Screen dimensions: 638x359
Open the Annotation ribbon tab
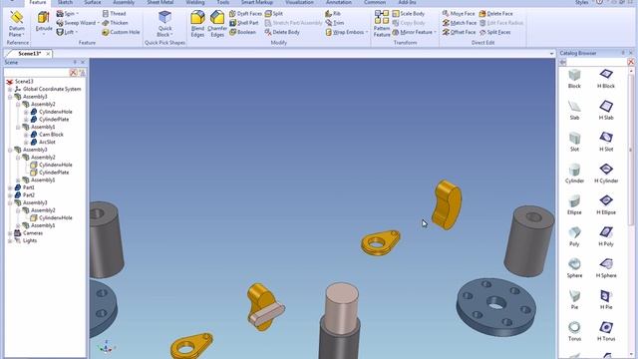339,2
